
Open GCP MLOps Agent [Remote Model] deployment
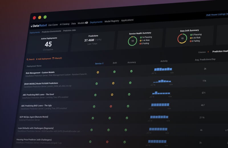[x=34, y=117]
